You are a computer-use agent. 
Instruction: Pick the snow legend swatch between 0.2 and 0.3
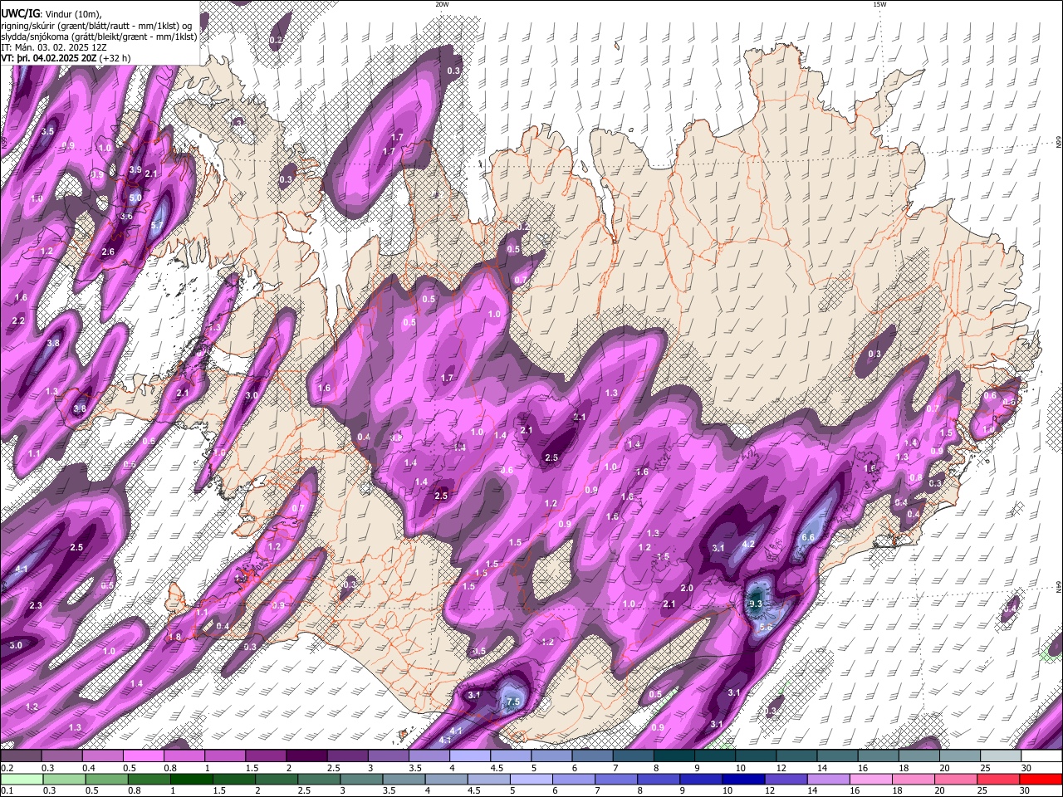tap(21, 755)
